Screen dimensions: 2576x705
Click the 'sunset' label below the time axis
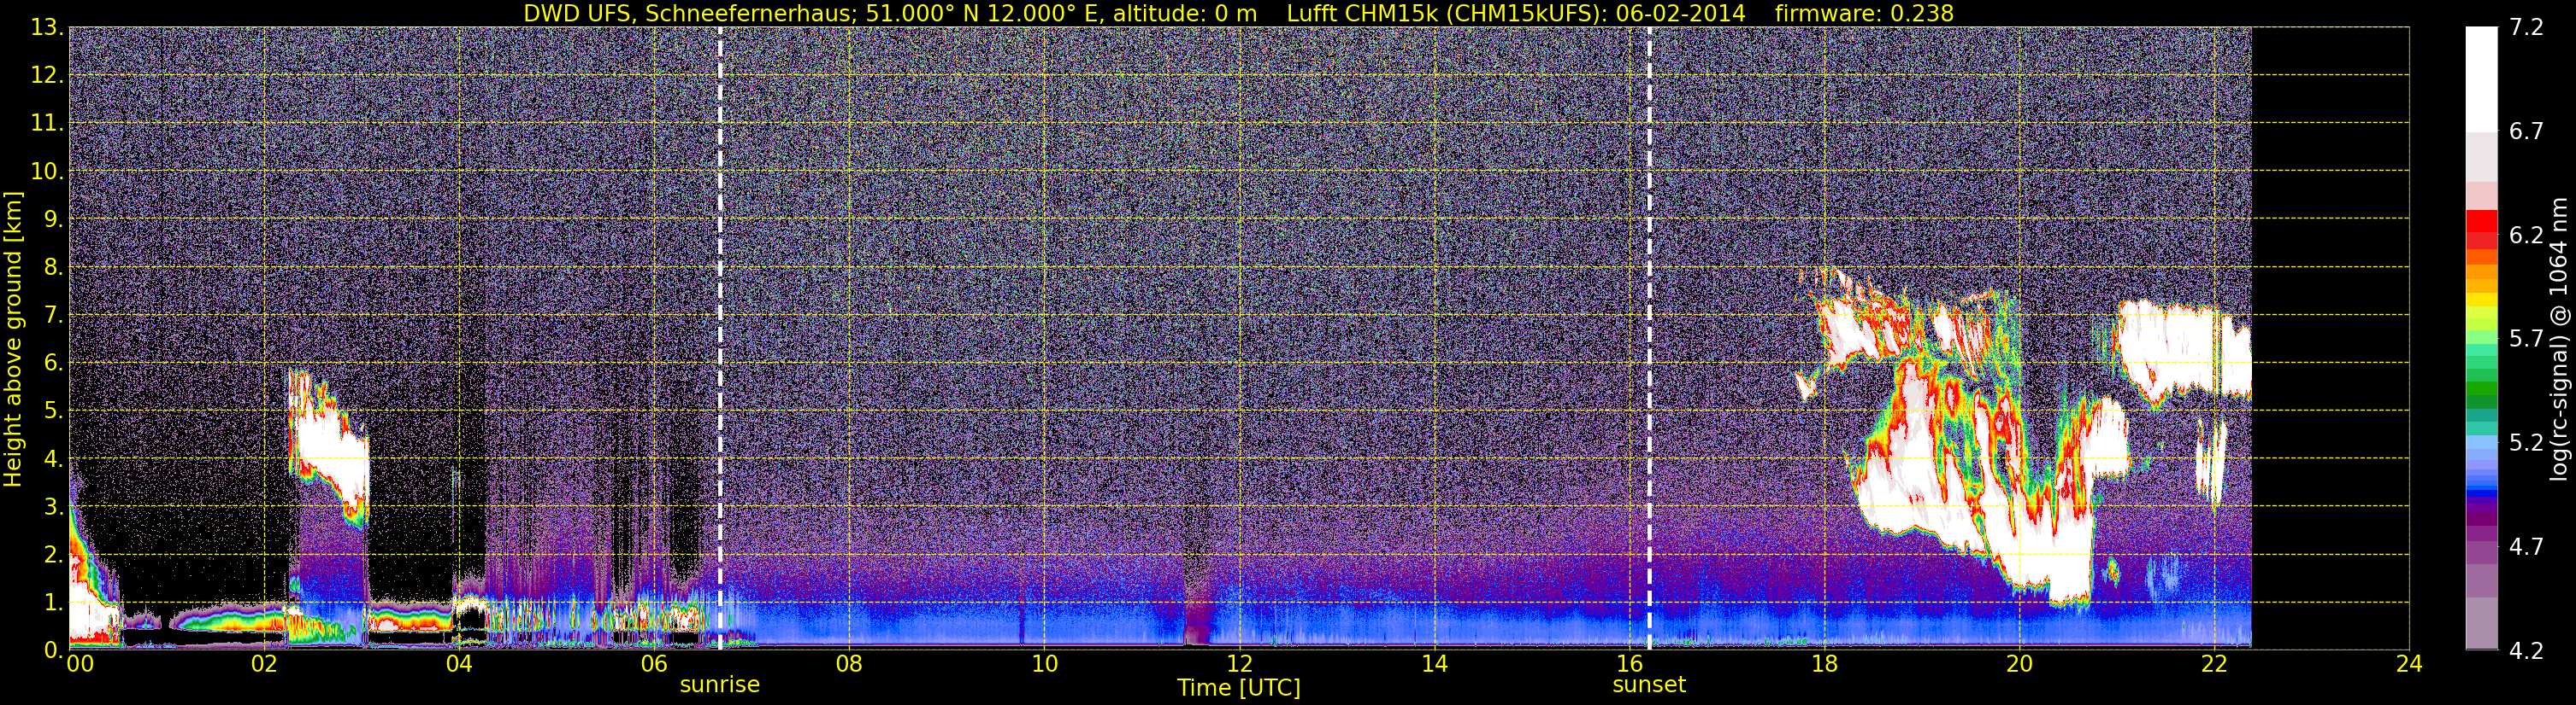click(1649, 685)
